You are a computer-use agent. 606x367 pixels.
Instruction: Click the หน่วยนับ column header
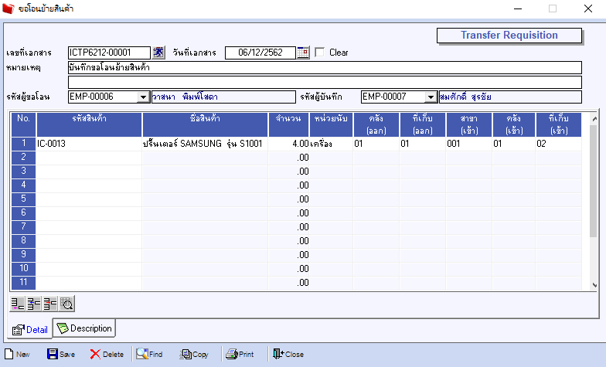(331, 124)
